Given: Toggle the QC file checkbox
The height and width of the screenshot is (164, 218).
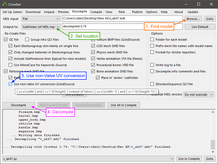Looking at the screenshot, I should (x=6, y=40).
